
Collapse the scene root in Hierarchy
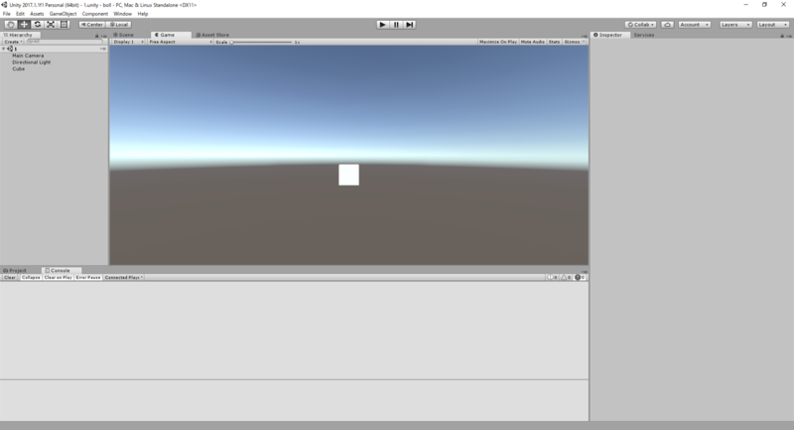click(4, 49)
